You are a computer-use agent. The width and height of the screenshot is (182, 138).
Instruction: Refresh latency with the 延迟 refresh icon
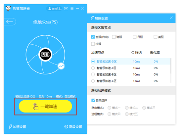click(x=133, y=53)
